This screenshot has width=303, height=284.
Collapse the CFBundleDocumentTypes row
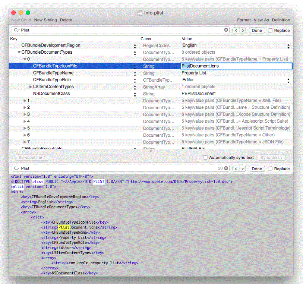coord(19,52)
